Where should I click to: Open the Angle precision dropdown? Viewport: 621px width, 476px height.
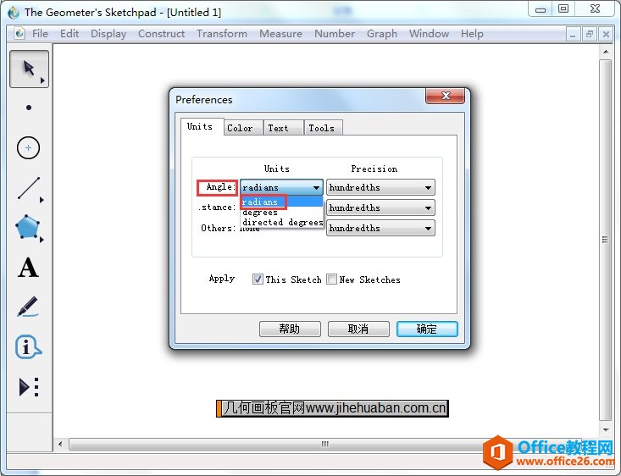click(x=380, y=187)
